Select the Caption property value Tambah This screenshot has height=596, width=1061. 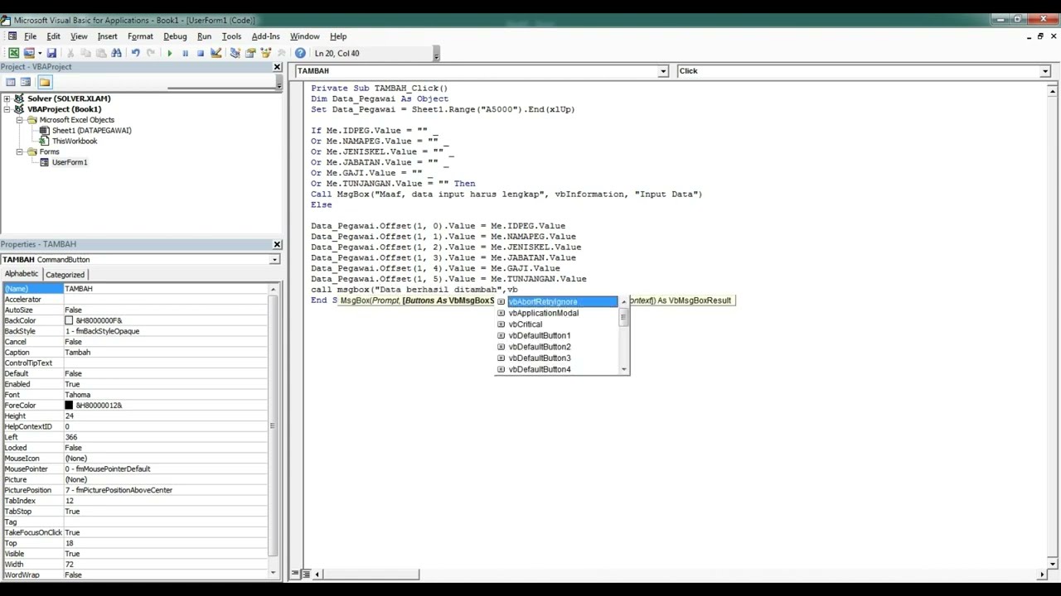[165, 353]
